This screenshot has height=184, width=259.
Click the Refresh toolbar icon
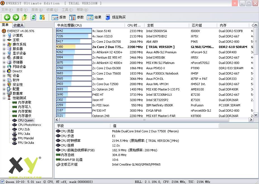[34, 17]
